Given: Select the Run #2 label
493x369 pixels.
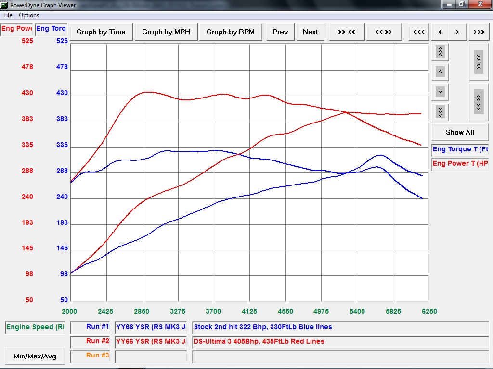Looking at the screenshot, I should [90, 342].
